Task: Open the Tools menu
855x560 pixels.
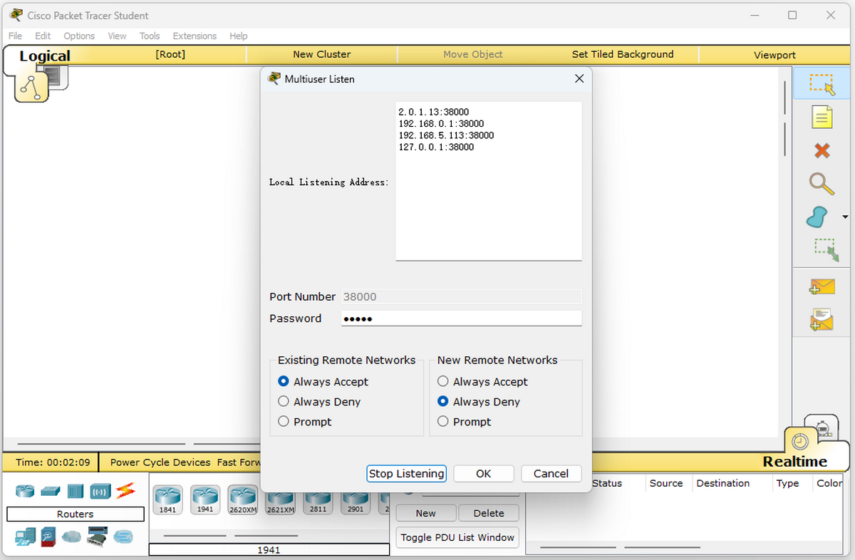Action: pyautogui.click(x=150, y=36)
